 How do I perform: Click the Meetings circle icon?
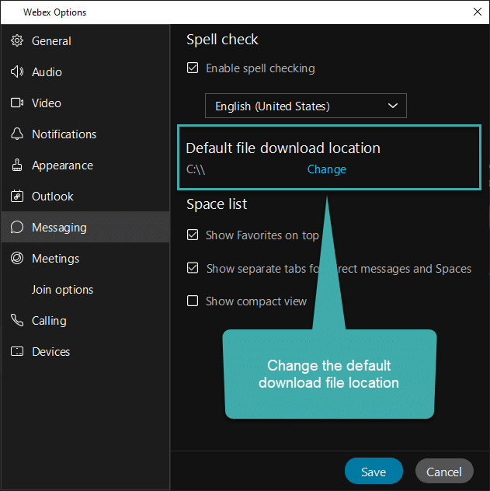click(x=17, y=259)
